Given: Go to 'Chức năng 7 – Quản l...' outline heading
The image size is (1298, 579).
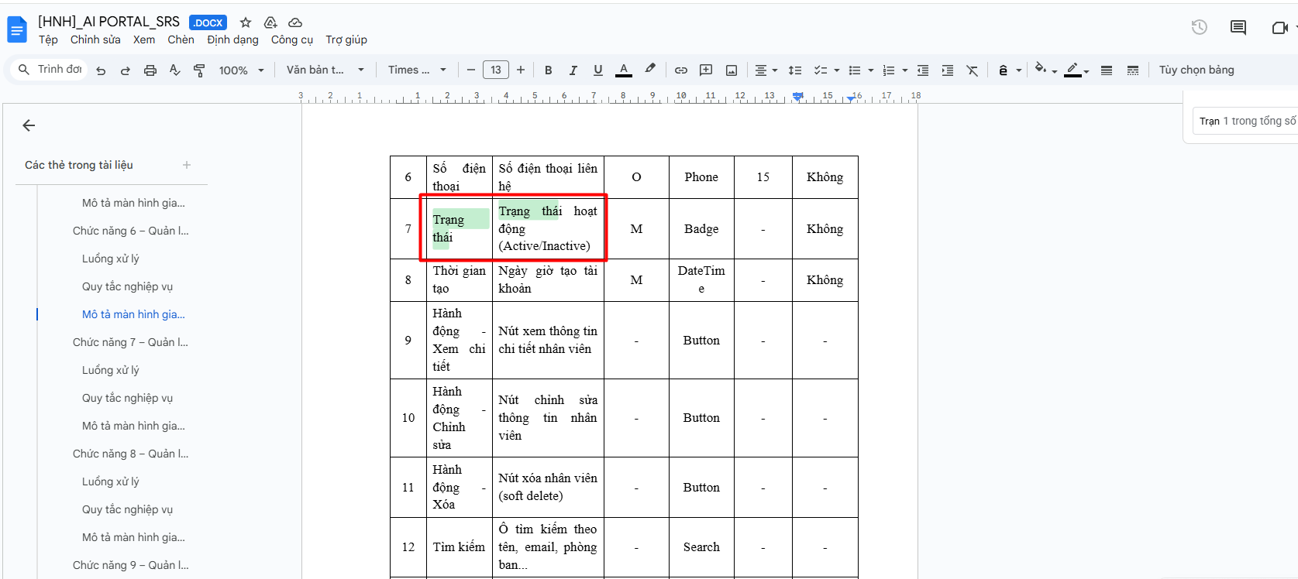Looking at the screenshot, I should click(130, 342).
